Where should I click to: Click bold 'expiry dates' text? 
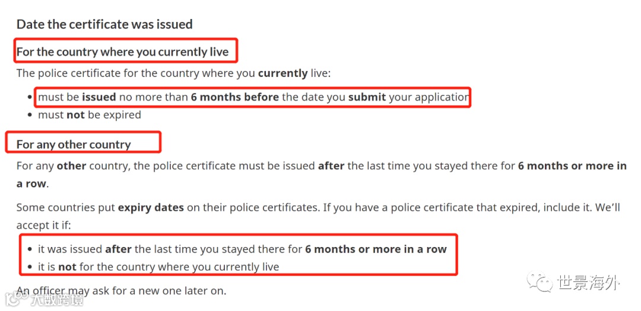click(151, 208)
